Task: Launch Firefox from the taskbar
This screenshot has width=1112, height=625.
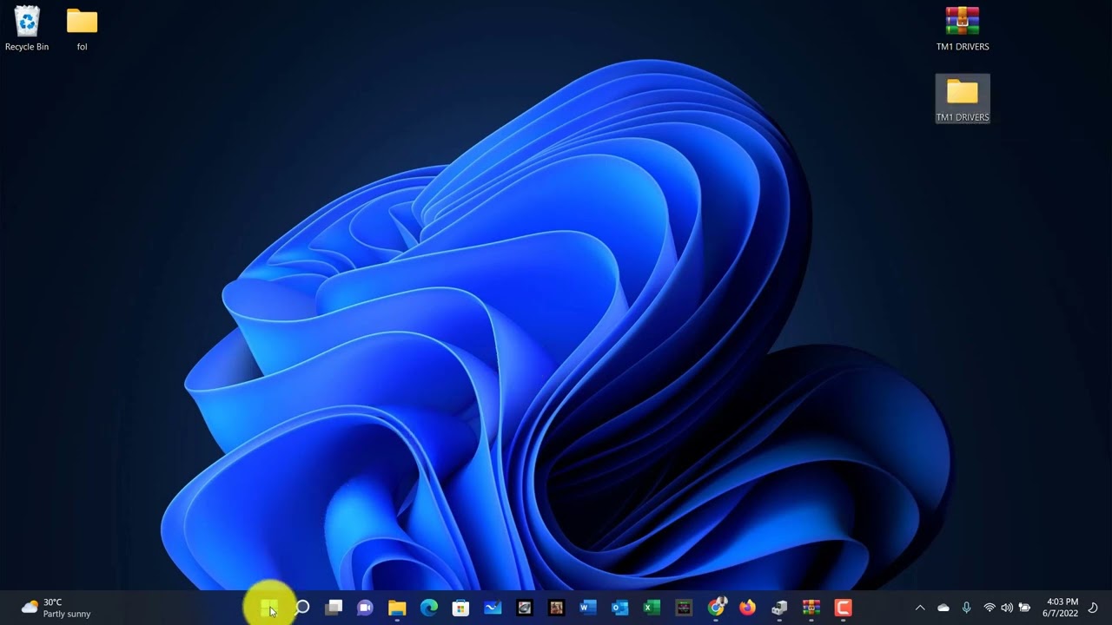Action: tap(747, 608)
